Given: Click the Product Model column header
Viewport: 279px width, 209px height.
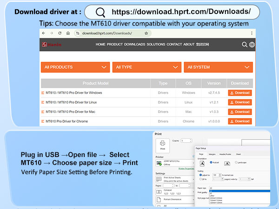Looking at the screenshot, I should 95,83.
